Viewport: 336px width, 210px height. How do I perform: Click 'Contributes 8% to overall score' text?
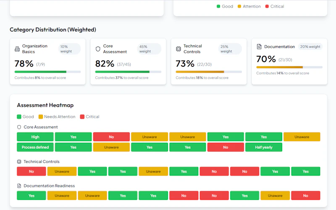tap(40, 78)
